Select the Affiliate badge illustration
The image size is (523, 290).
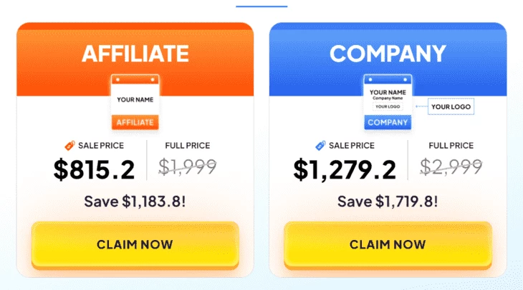click(135, 101)
